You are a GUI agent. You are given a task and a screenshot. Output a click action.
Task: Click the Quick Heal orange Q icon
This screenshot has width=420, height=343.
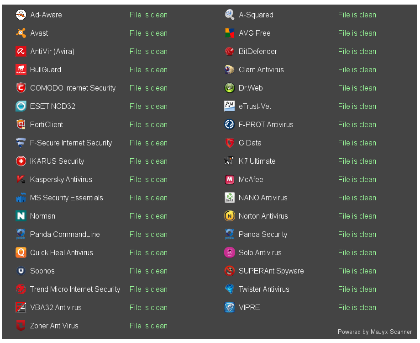click(21, 252)
